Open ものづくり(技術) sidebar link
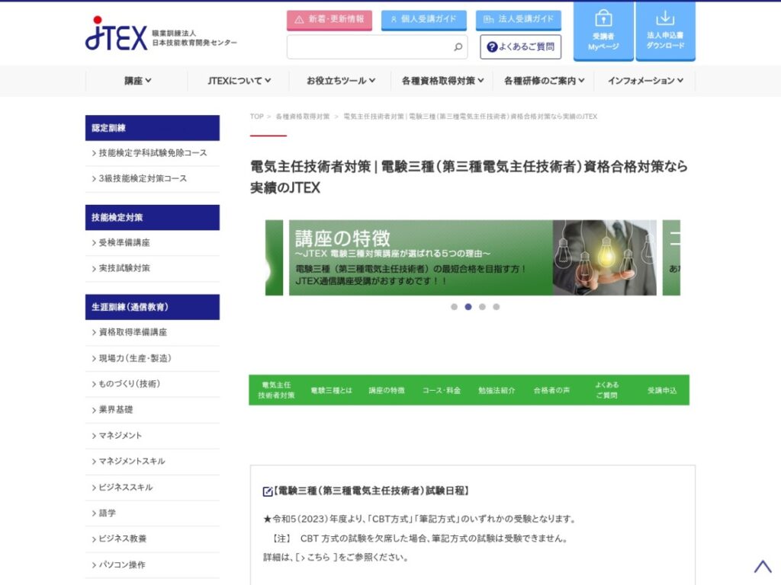781x585 pixels. tap(153, 384)
